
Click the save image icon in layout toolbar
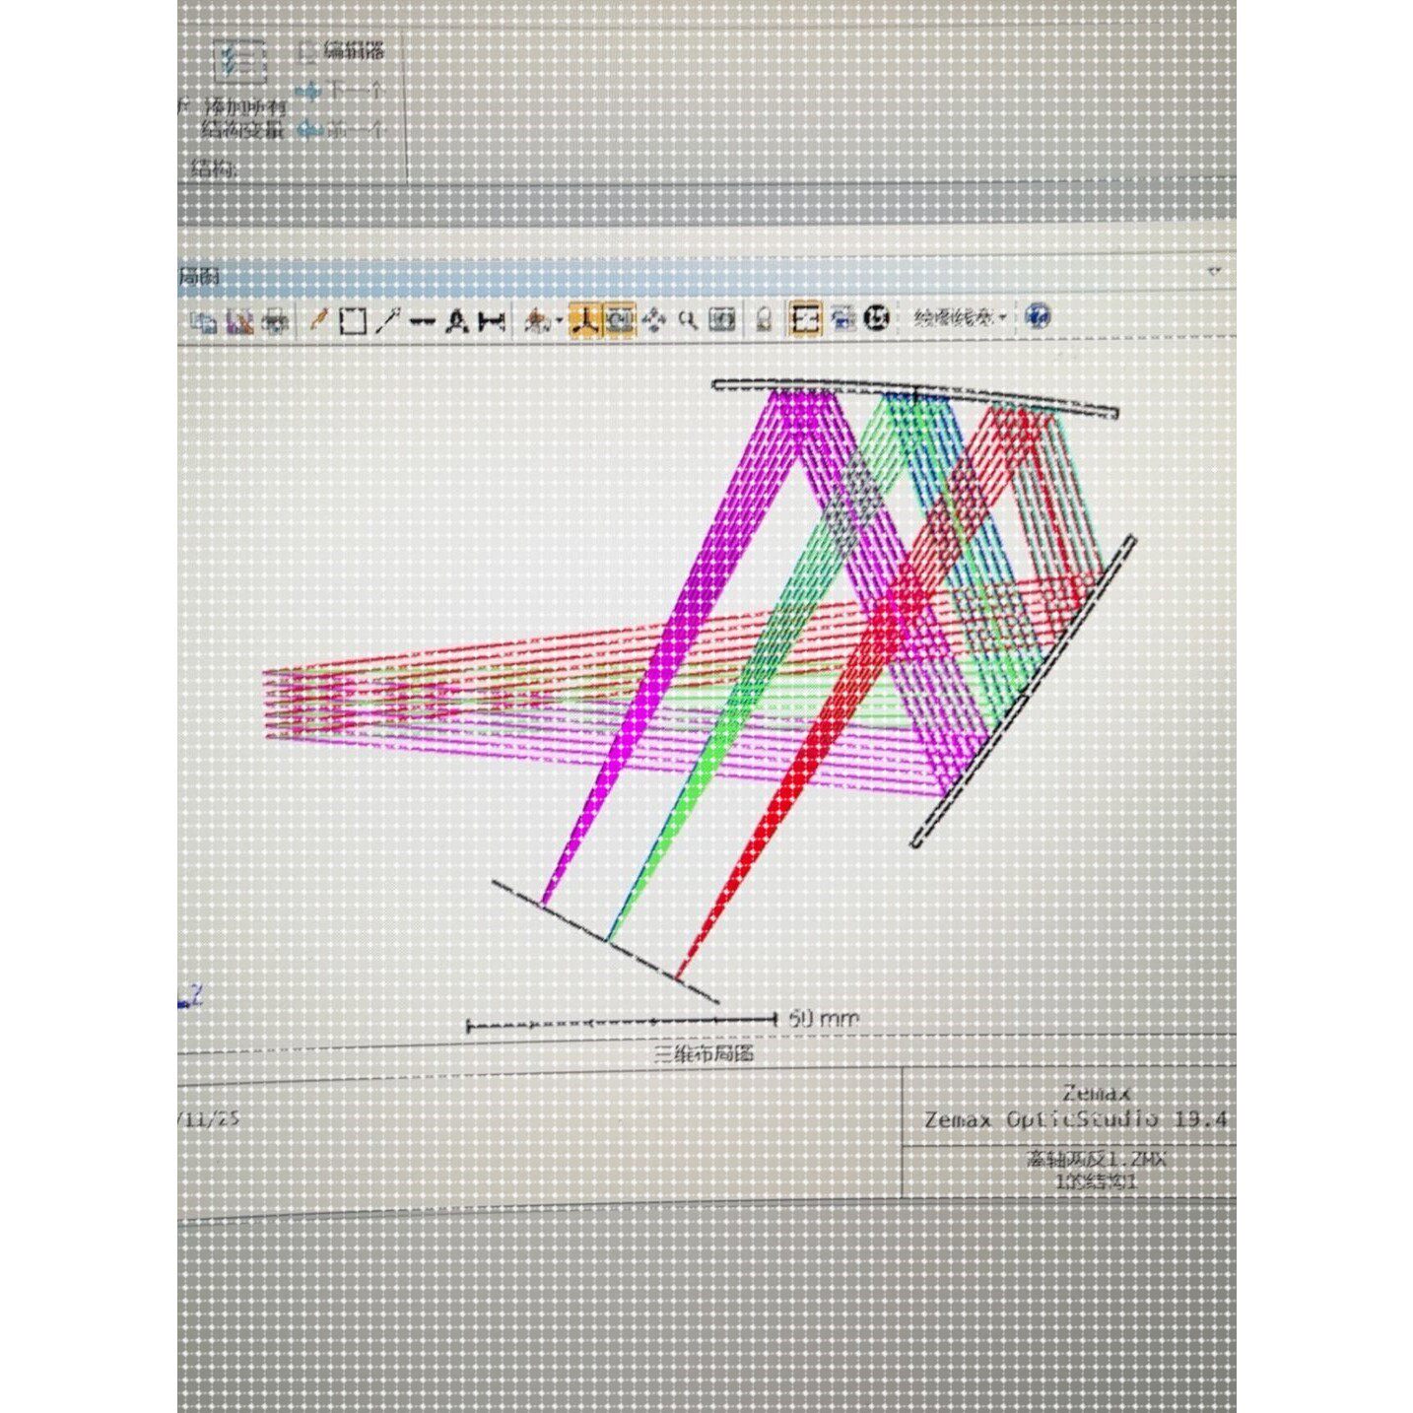(x=239, y=320)
